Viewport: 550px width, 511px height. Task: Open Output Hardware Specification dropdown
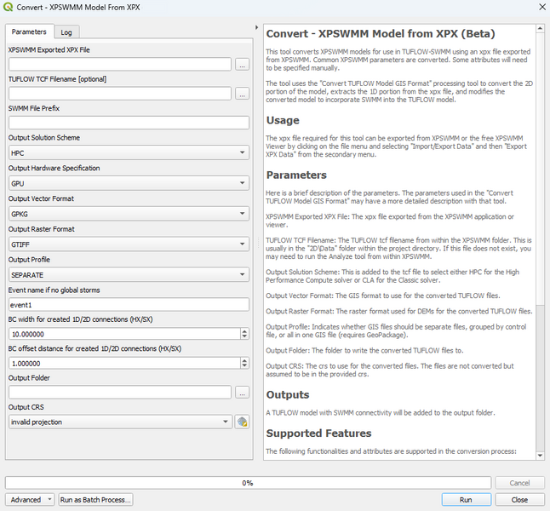click(x=129, y=183)
